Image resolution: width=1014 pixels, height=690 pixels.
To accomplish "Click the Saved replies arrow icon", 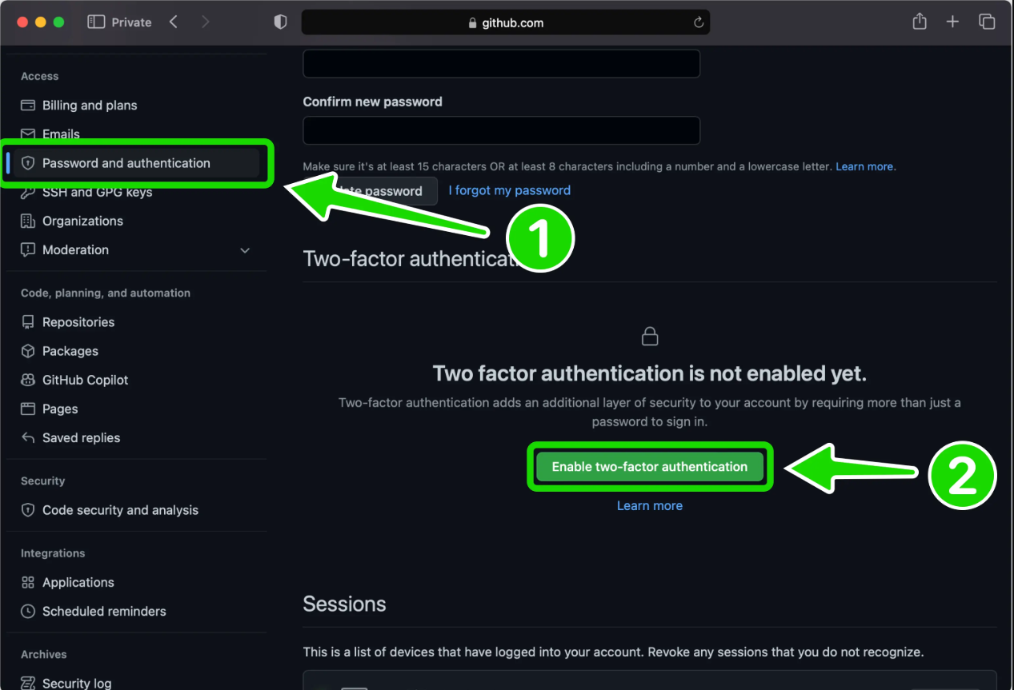I will (26, 438).
